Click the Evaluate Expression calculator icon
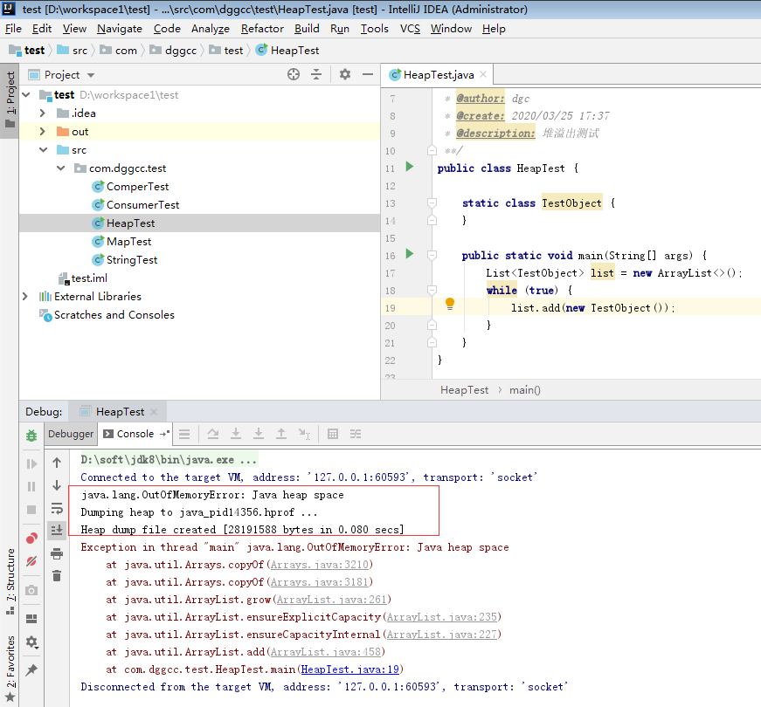This screenshot has width=761, height=707. pos(333,434)
